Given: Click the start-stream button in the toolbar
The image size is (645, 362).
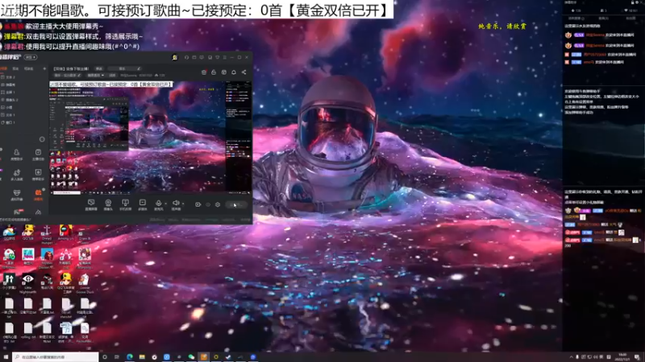Looking at the screenshot, I should 236,204.
